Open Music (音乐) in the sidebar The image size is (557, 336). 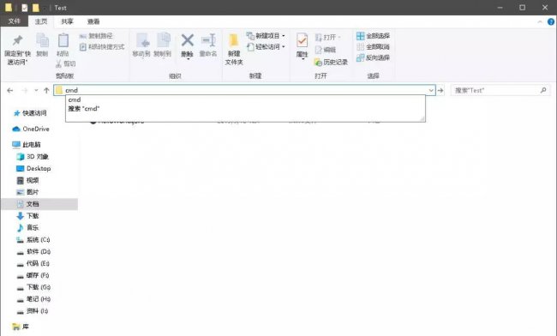pyautogui.click(x=27, y=228)
